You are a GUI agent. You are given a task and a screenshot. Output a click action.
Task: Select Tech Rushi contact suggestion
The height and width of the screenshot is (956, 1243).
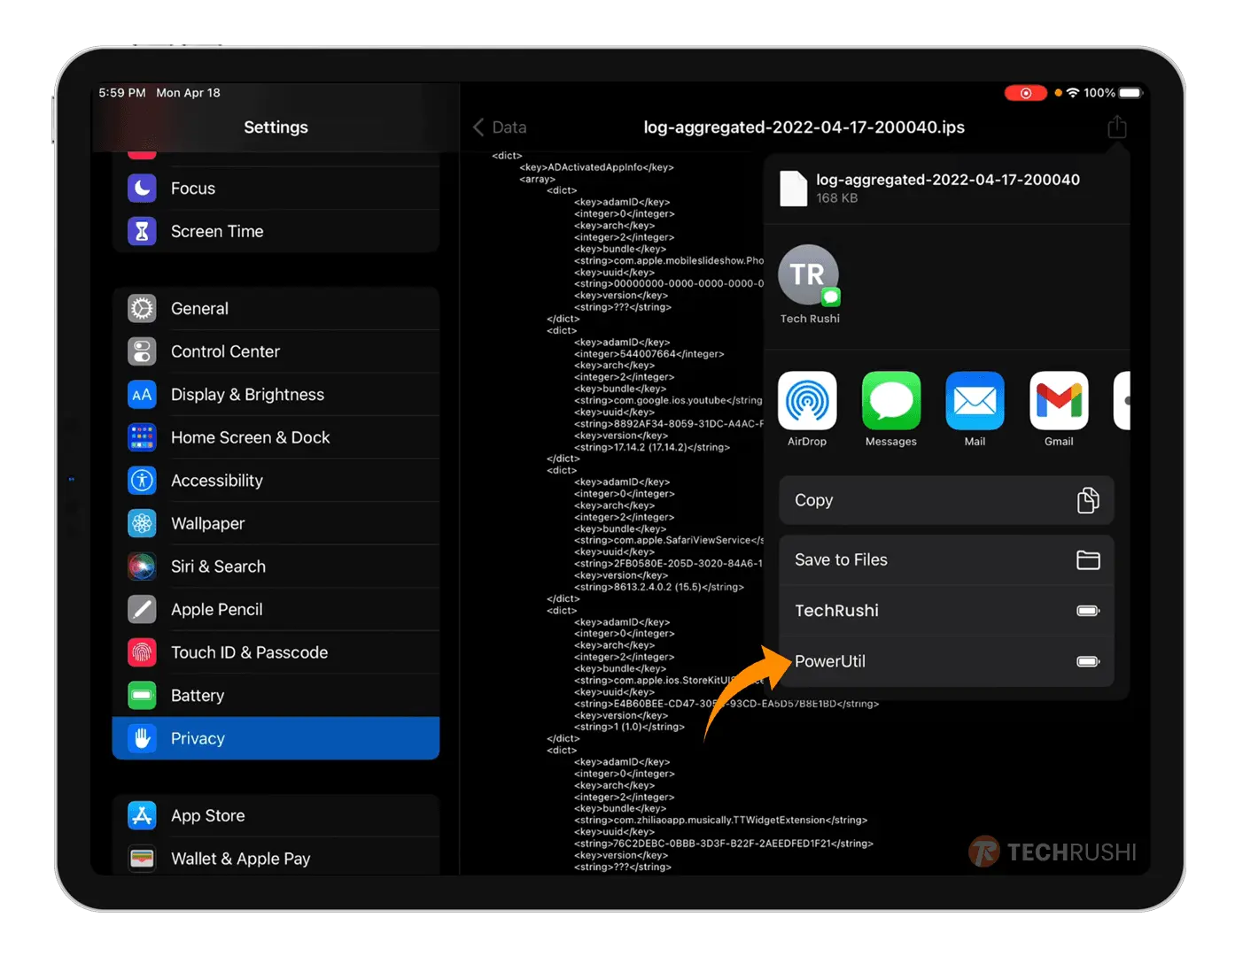[808, 275]
